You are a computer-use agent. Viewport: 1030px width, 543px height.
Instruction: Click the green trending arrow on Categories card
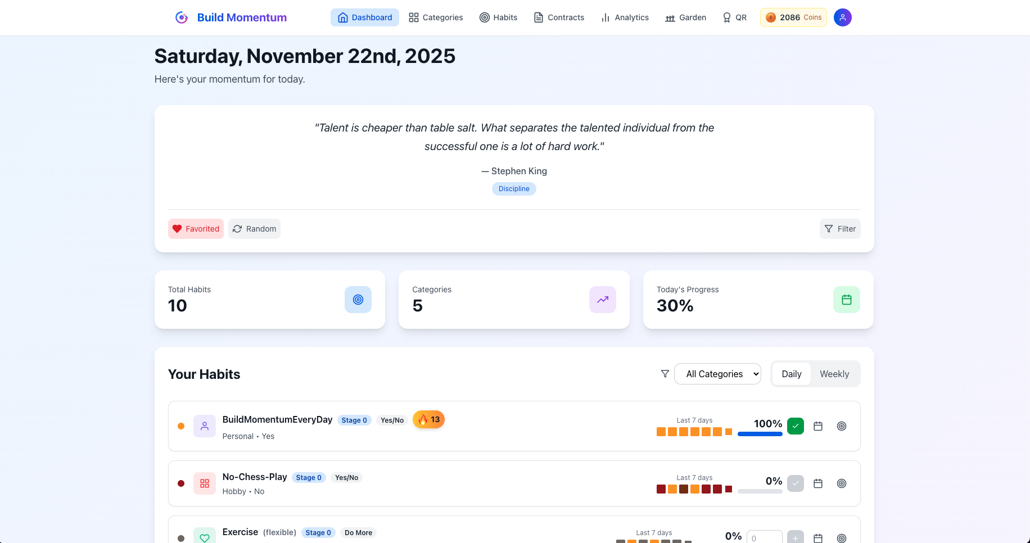click(x=602, y=300)
